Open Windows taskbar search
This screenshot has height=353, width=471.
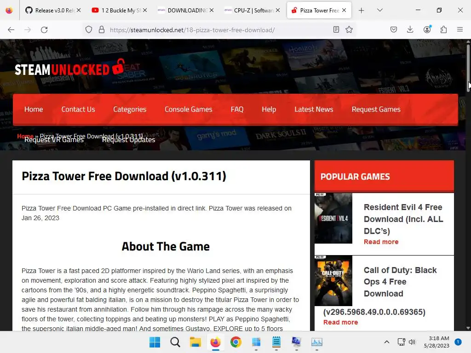coord(175,342)
